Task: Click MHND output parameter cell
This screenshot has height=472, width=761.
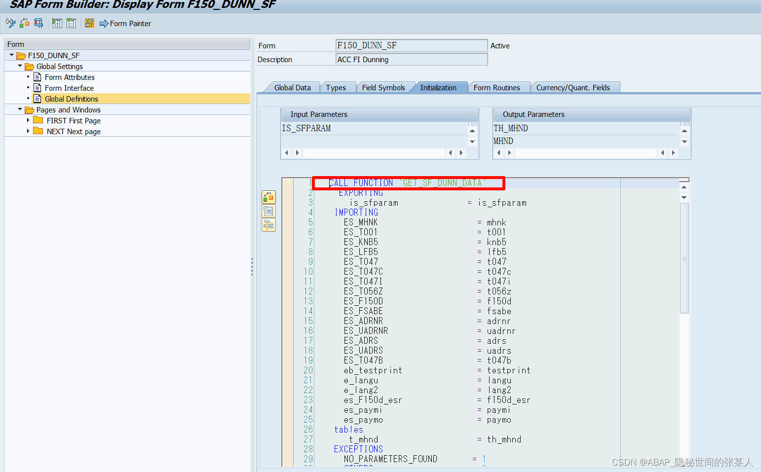Action: (x=586, y=141)
